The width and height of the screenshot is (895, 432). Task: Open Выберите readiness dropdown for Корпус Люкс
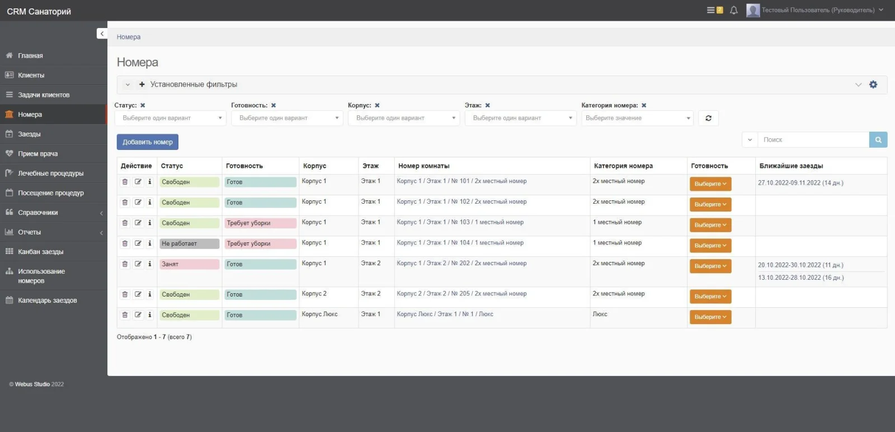[710, 317]
